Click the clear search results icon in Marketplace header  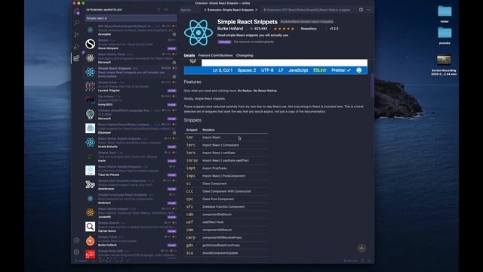tap(166, 10)
